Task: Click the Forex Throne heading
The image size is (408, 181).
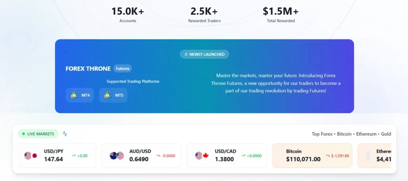Action: pos(88,69)
